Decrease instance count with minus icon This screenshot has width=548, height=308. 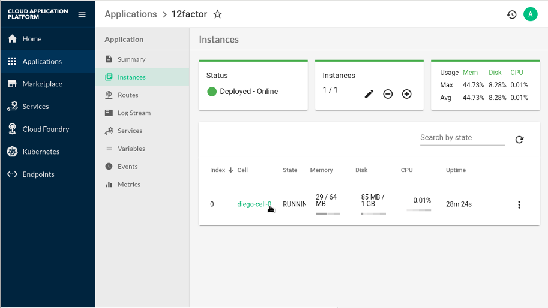388,94
